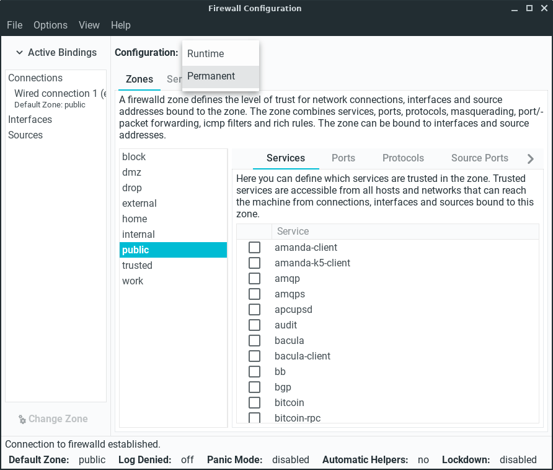Switch to the Ports tab

tap(343, 158)
